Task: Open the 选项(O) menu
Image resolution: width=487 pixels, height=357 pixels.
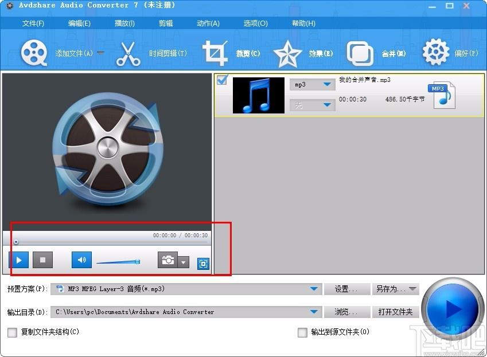Action: tap(255, 23)
